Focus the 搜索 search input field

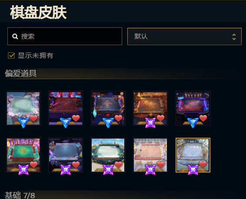point(65,36)
